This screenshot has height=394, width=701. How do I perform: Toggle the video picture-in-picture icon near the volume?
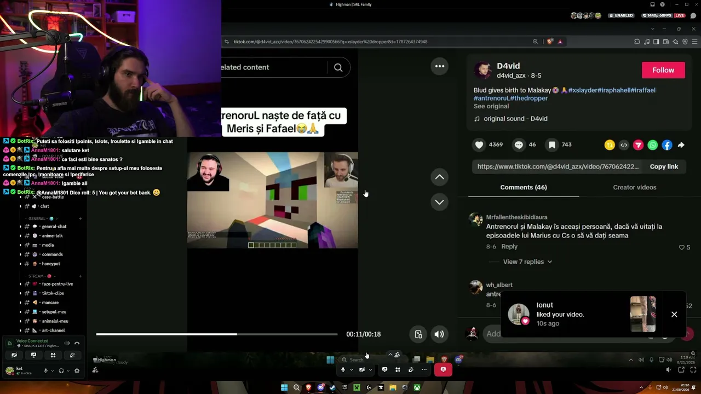coord(418,334)
